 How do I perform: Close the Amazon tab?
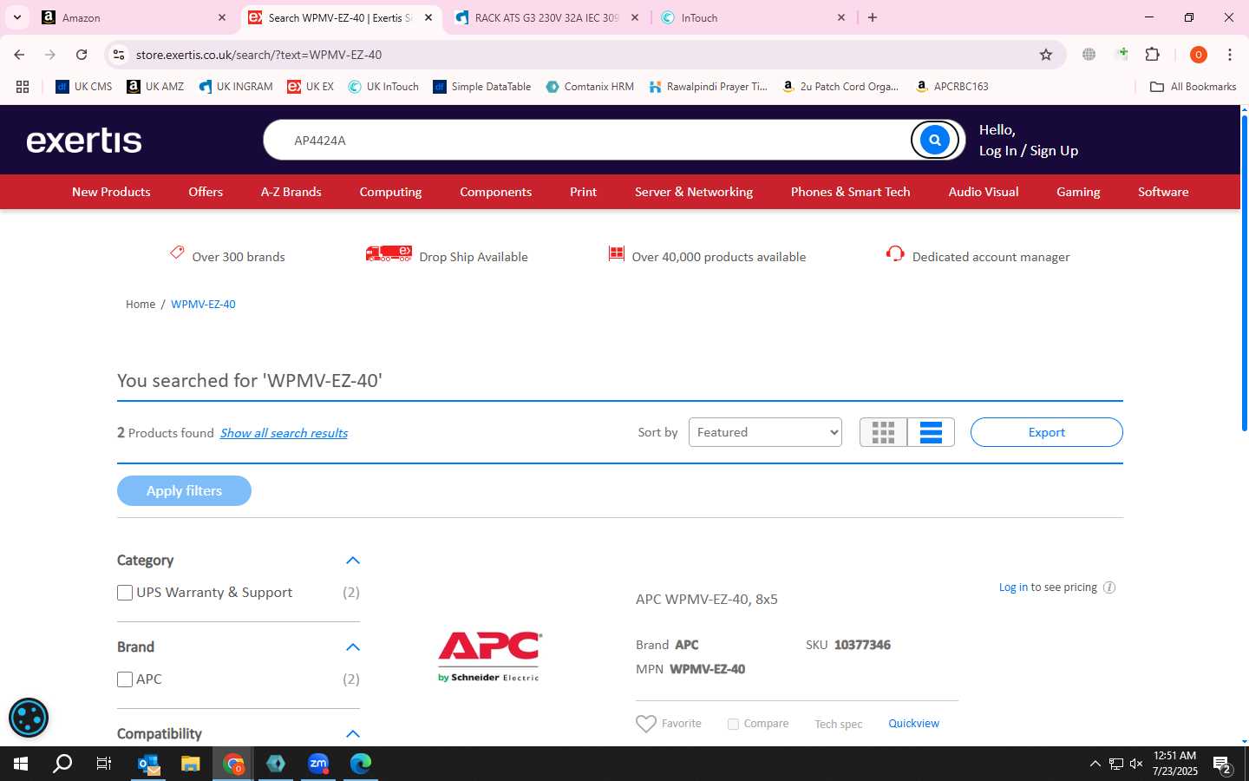(x=221, y=17)
